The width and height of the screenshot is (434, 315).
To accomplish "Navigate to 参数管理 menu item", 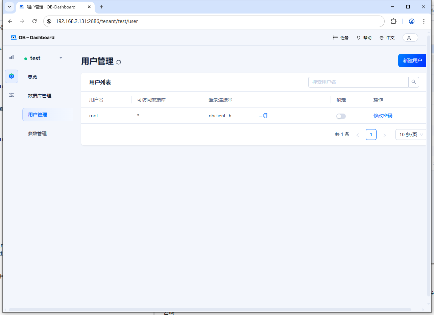I will pyautogui.click(x=37, y=134).
